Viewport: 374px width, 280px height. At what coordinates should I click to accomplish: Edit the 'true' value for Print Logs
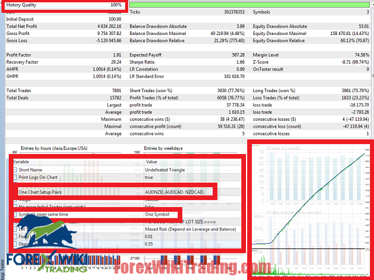coord(149,177)
